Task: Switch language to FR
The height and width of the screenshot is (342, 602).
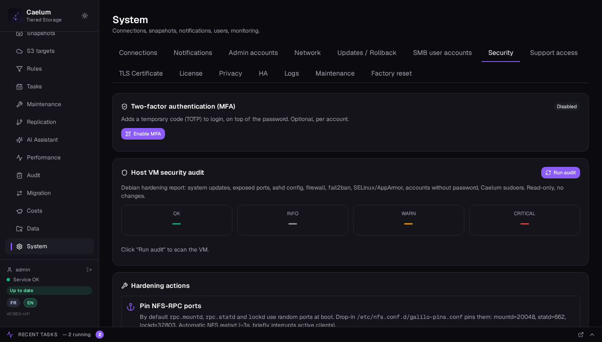Action: [13, 303]
